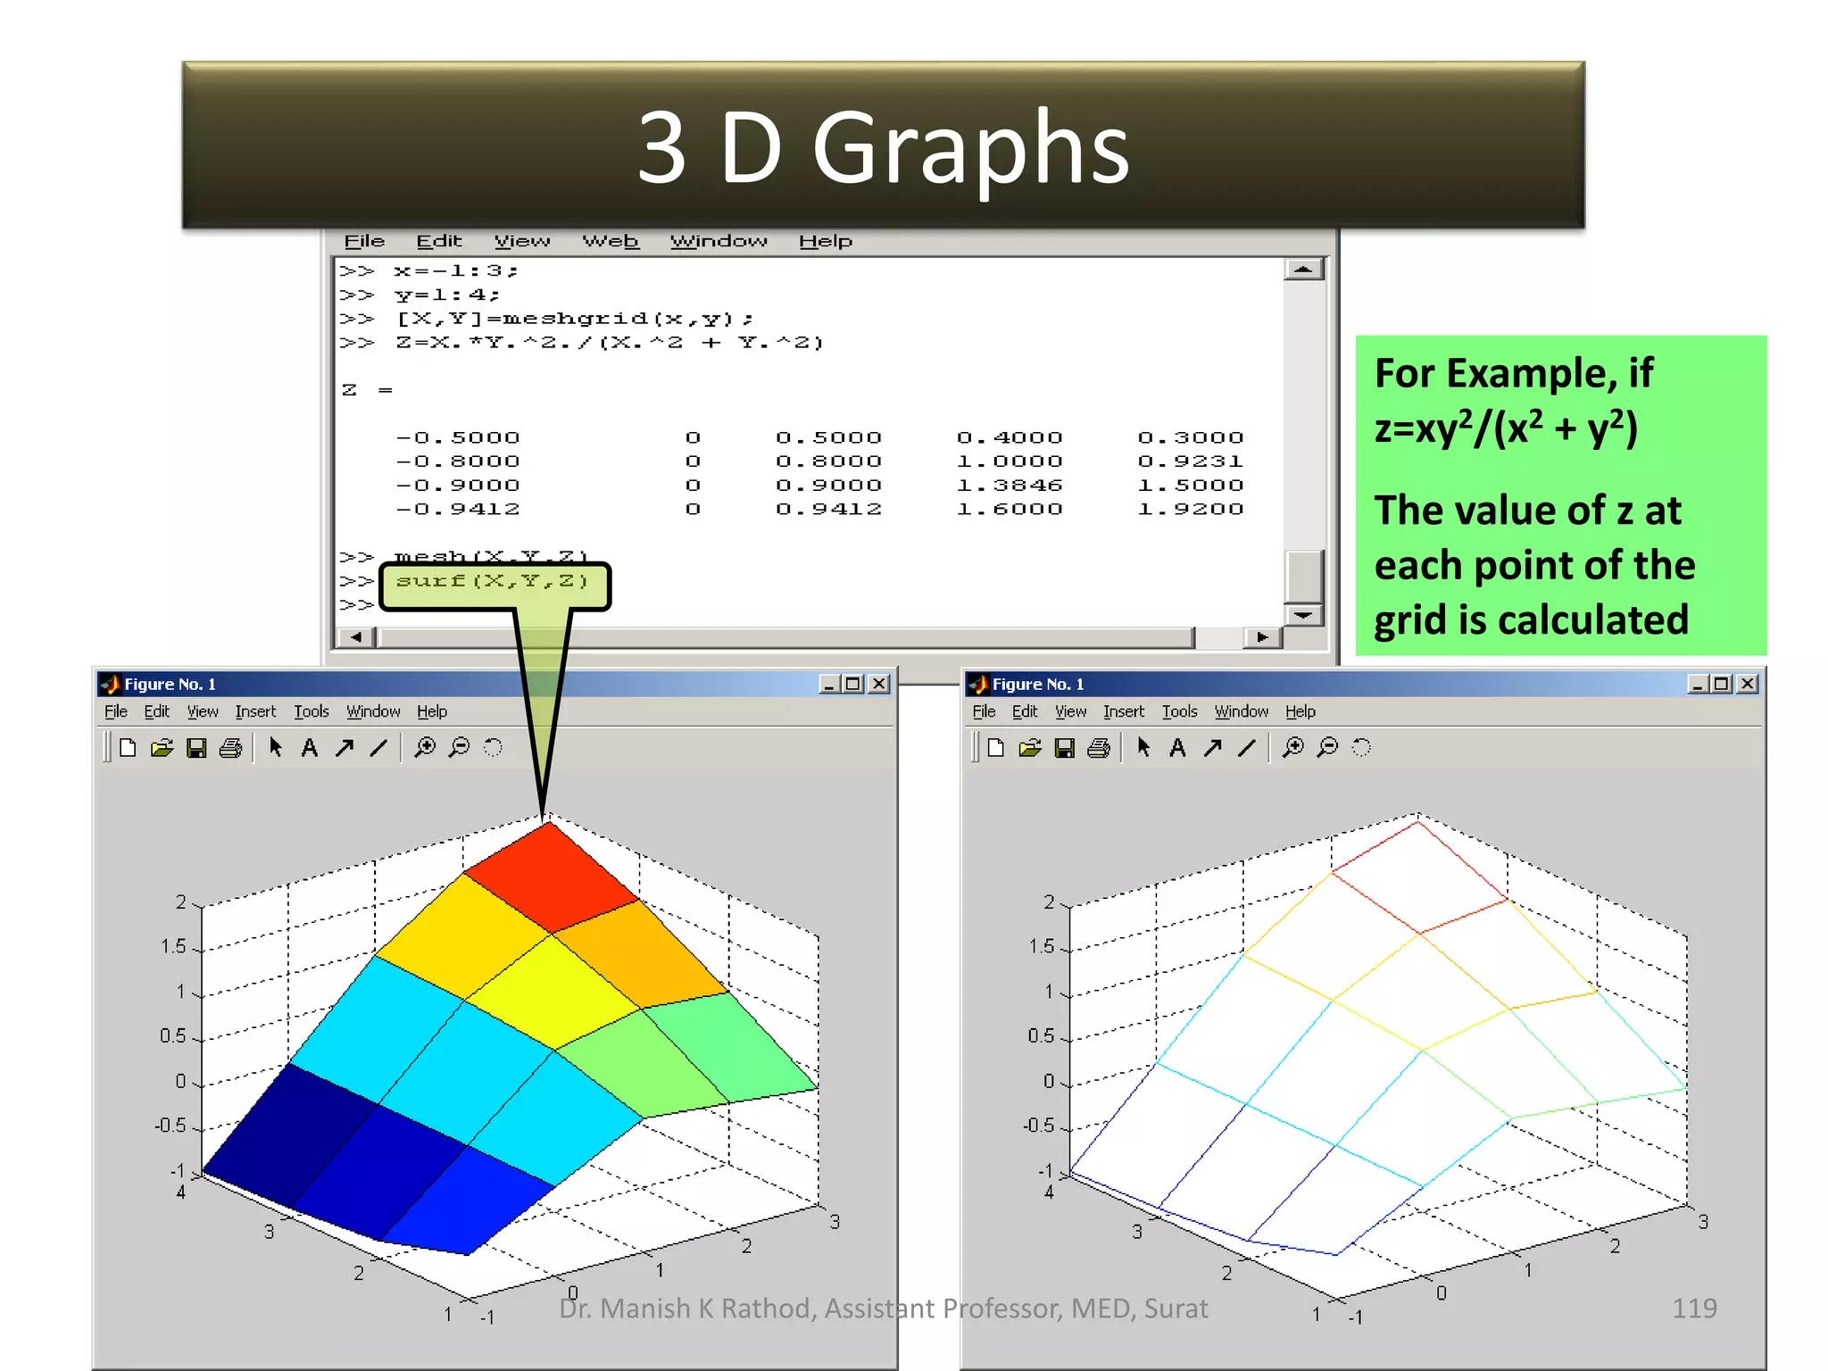
Task: Select Insert Line tool in right figure
Action: pos(1247,748)
